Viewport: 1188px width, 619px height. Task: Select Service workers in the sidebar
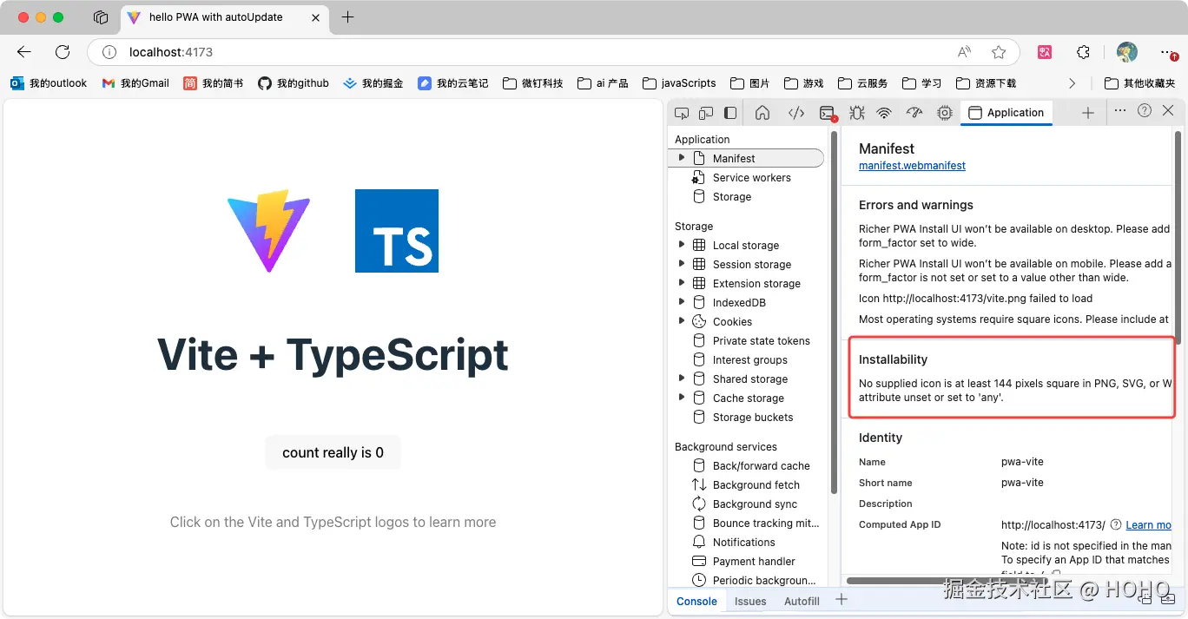click(x=751, y=177)
